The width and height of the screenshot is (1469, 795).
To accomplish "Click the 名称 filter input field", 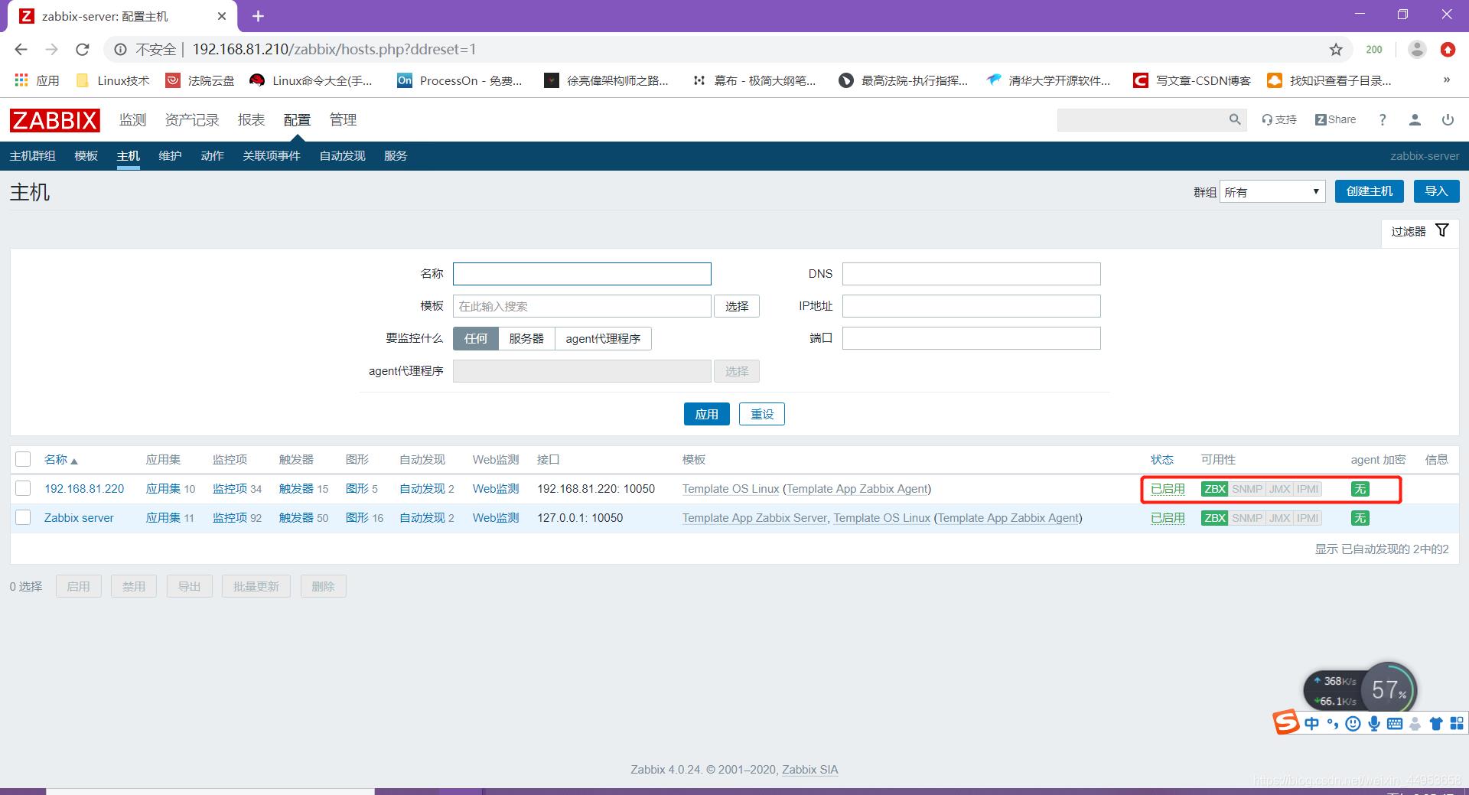I will pos(582,274).
